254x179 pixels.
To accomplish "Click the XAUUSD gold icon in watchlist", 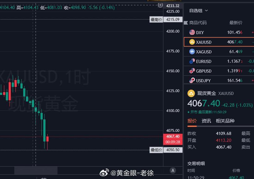I will [x=192, y=42].
